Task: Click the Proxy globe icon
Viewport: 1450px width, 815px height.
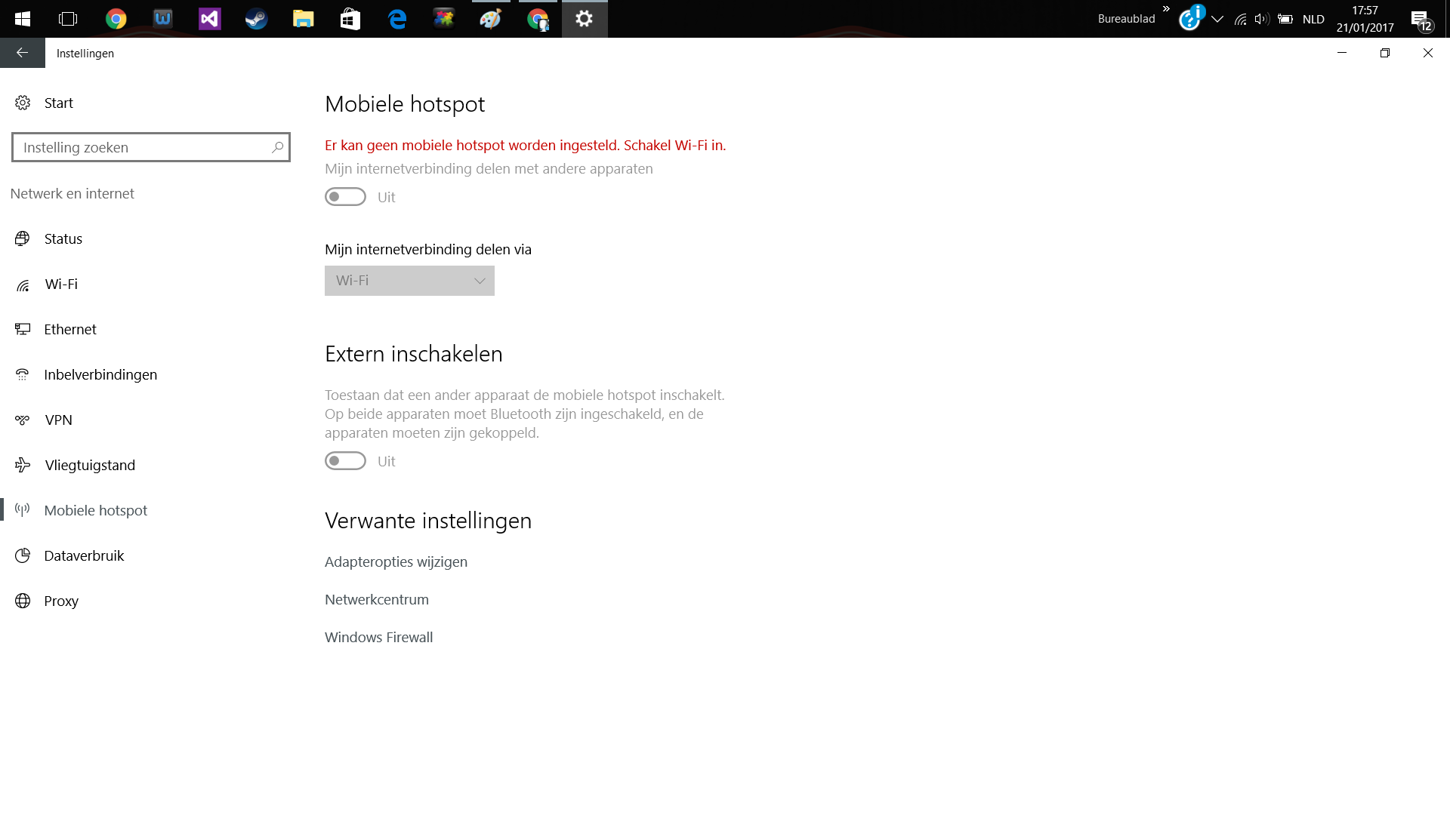Action: tap(23, 601)
